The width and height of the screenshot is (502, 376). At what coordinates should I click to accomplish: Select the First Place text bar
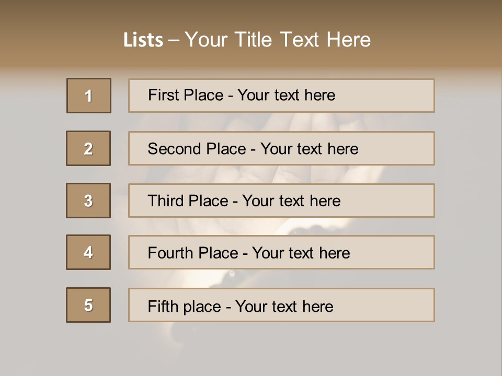click(x=281, y=96)
